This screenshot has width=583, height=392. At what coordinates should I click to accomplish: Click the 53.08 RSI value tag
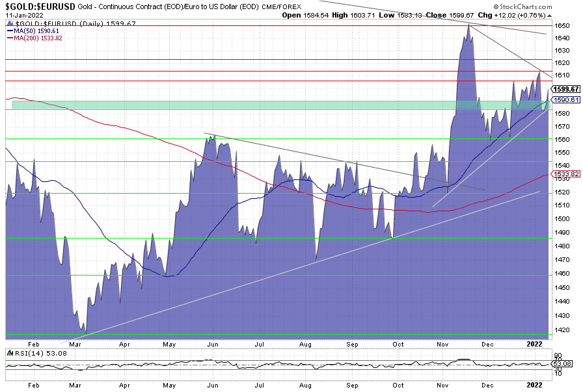(566, 364)
